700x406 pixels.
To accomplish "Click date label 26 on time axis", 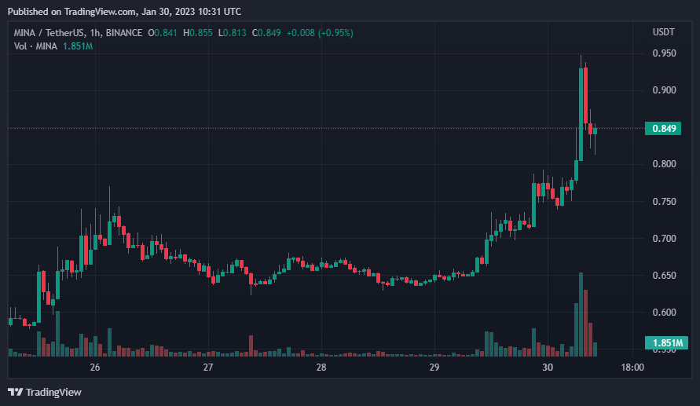I will point(94,368).
